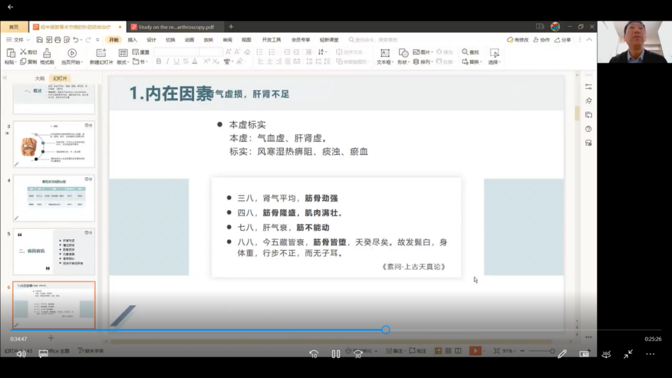Open the Insert (插入) ribbon tab

133,40
